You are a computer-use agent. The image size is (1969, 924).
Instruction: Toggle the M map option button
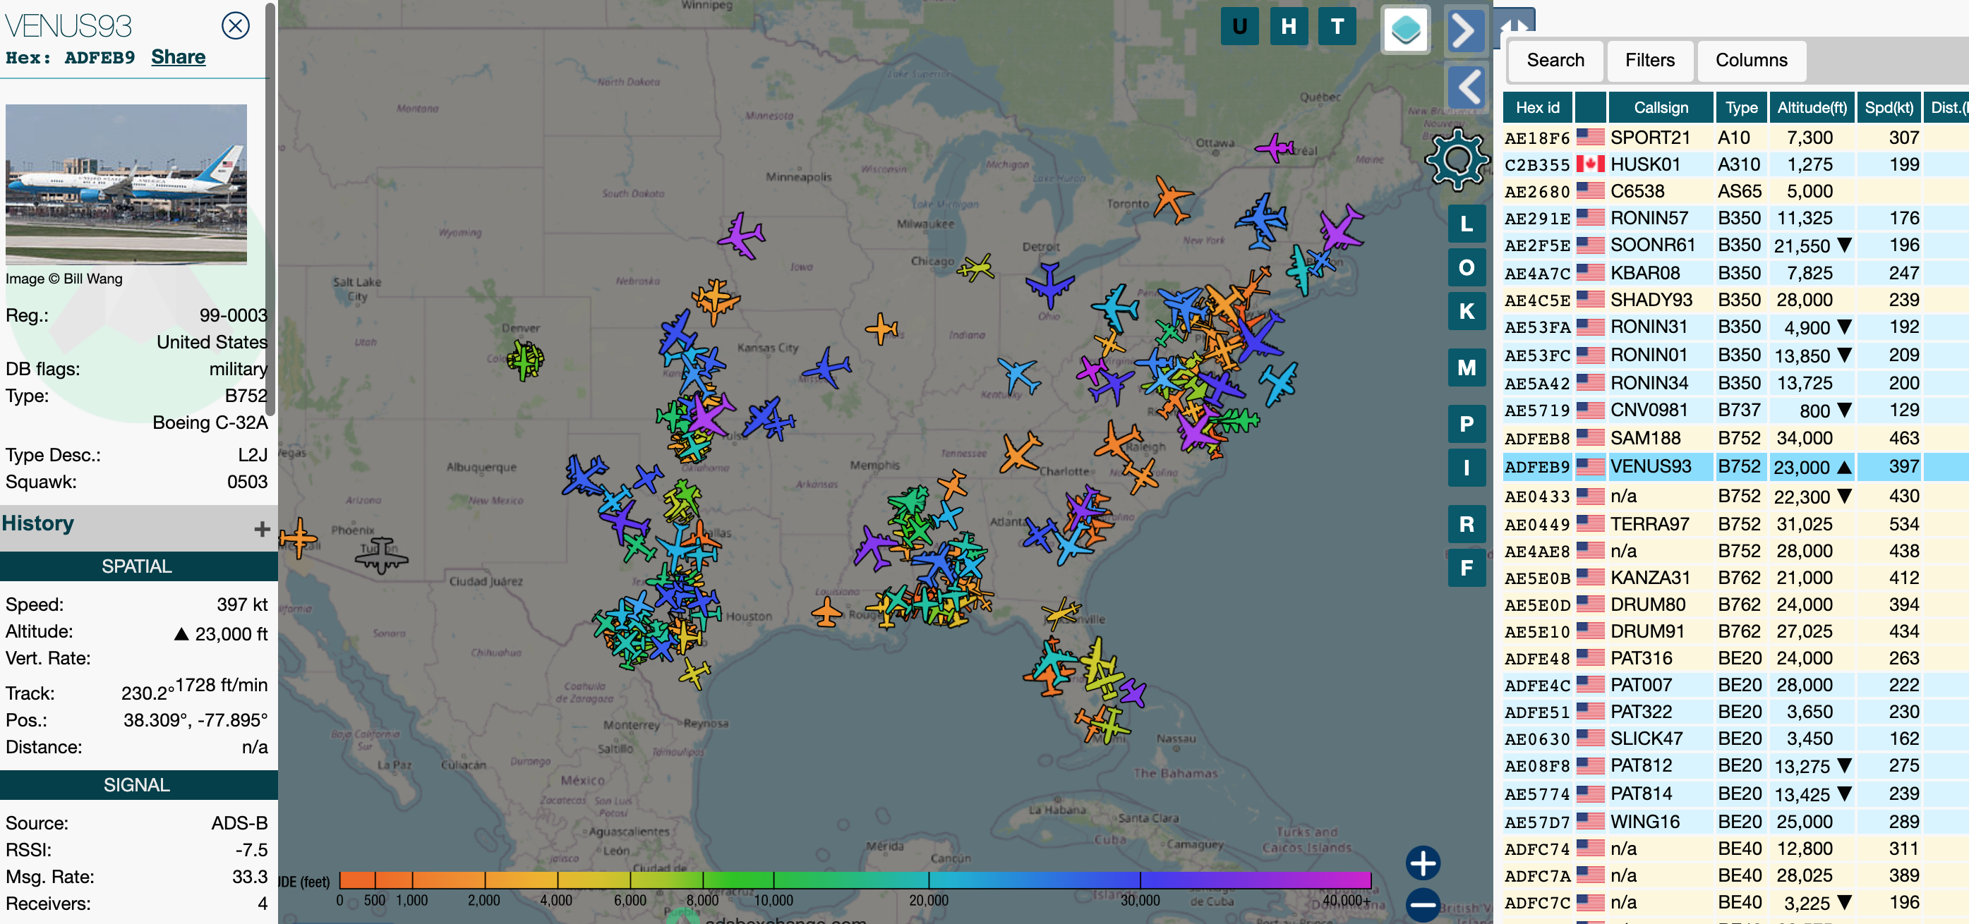[1466, 367]
